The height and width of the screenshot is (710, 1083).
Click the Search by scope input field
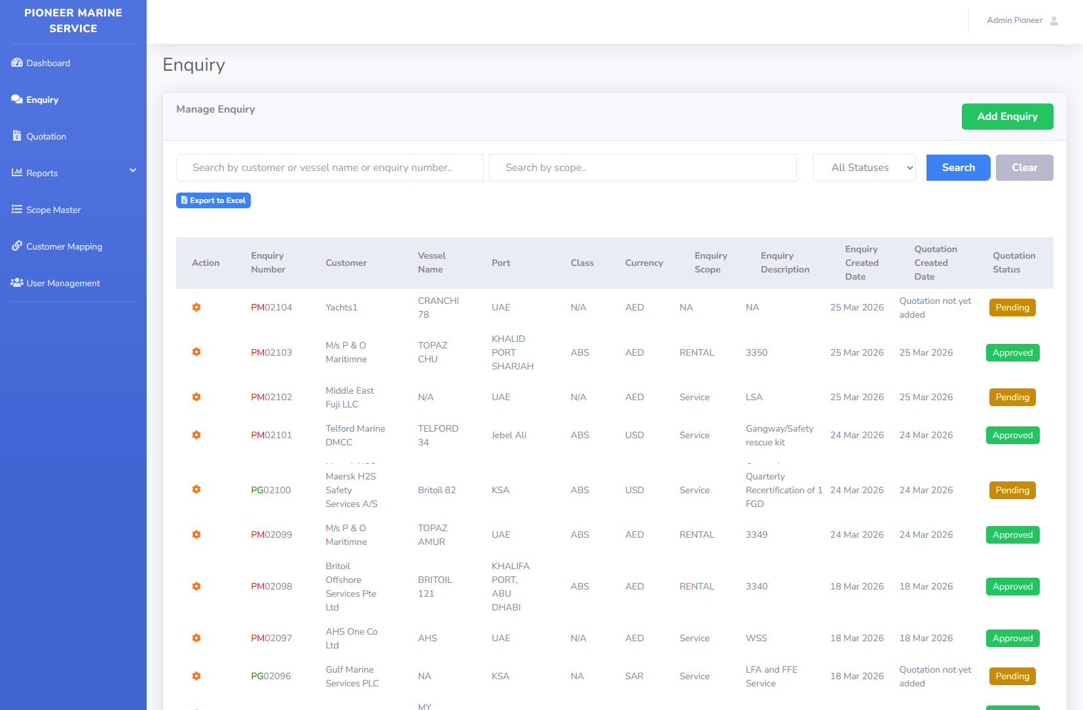(642, 168)
